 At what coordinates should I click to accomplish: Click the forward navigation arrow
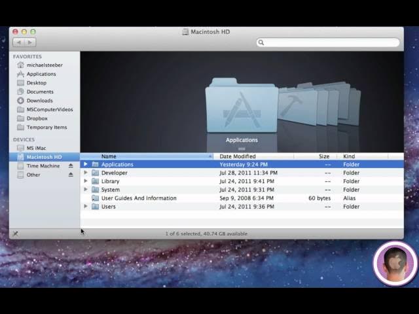(30, 42)
